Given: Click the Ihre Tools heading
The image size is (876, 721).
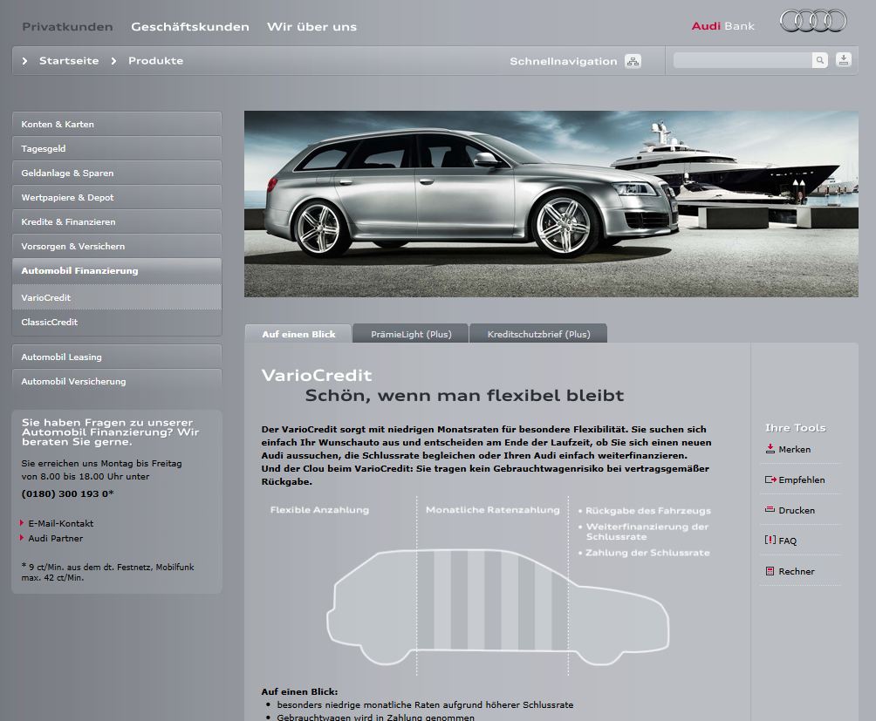Looking at the screenshot, I should (795, 427).
